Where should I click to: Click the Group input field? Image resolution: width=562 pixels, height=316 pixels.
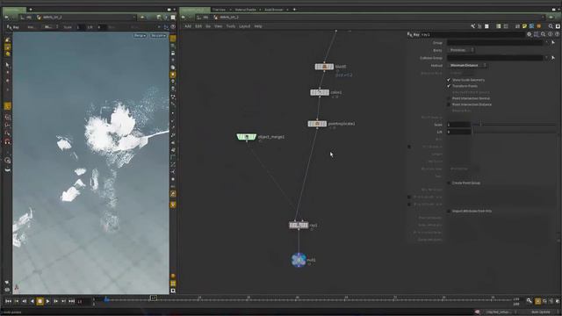pos(495,43)
